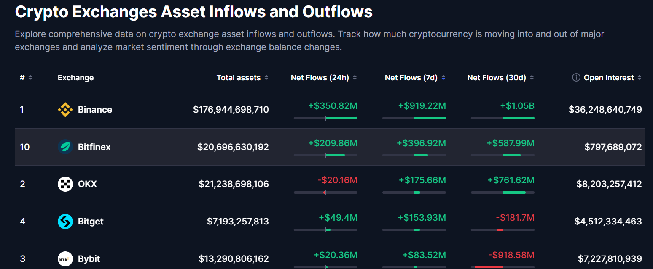
Task: Click the Exchange column header
Action: 75,78
